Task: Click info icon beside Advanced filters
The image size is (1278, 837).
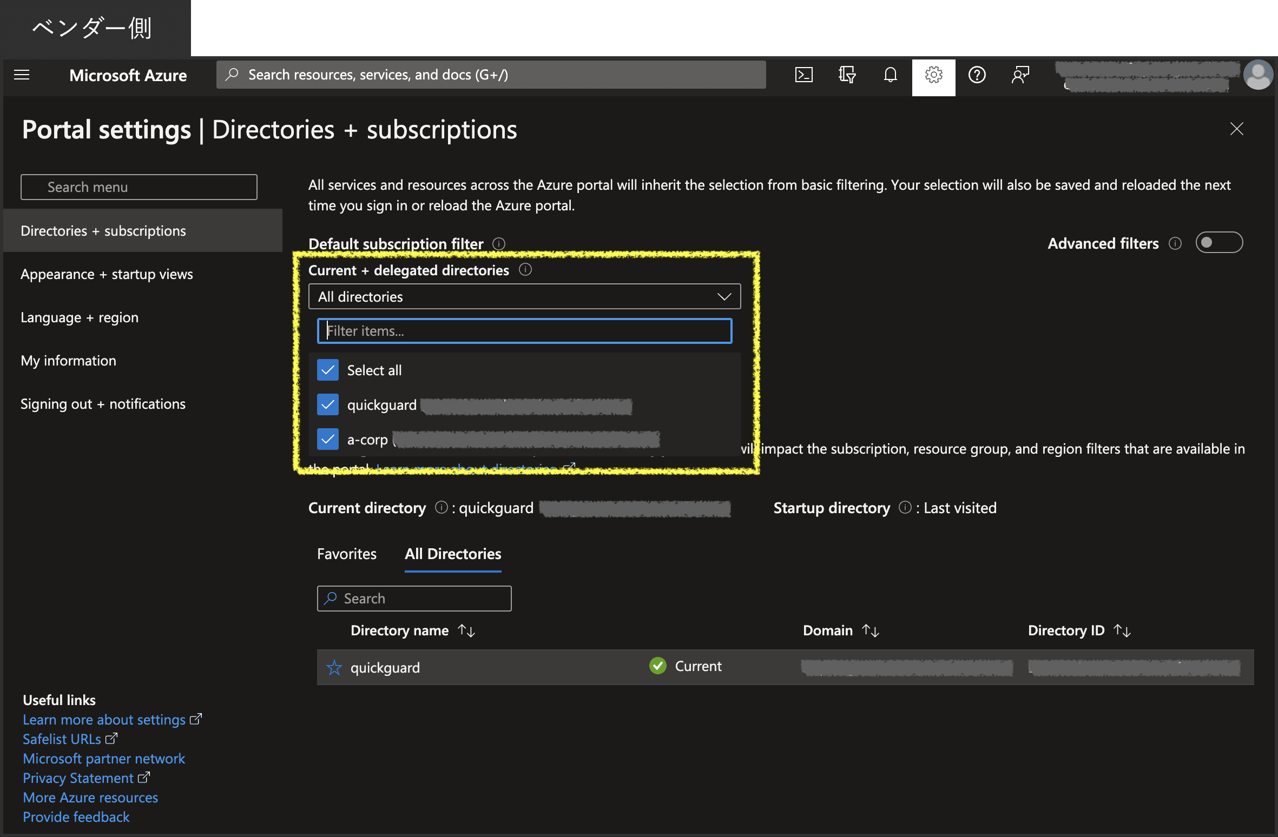Action: point(1175,243)
